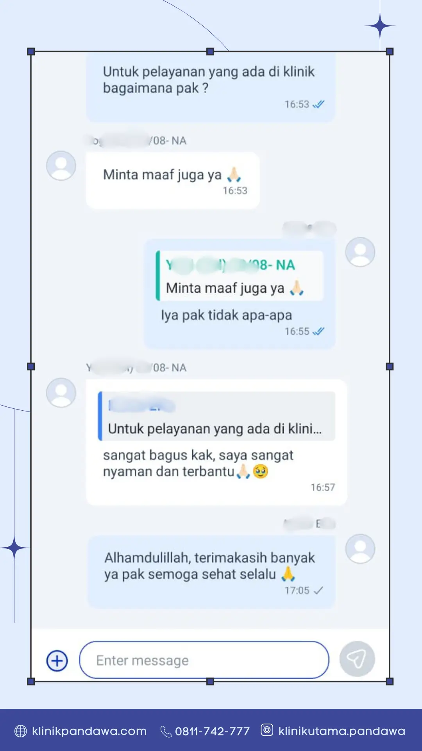422x751 pixels.
Task: Open avatar beside 'Alhamdulillah, terimakasih banyak' message
Action: coord(360,549)
